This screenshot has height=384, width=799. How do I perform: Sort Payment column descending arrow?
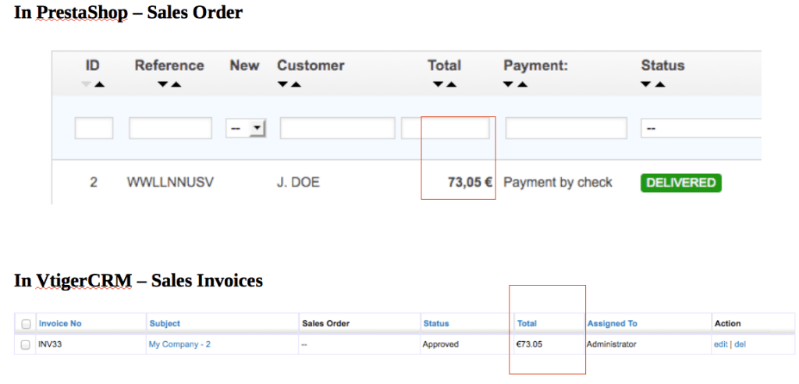coord(509,84)
